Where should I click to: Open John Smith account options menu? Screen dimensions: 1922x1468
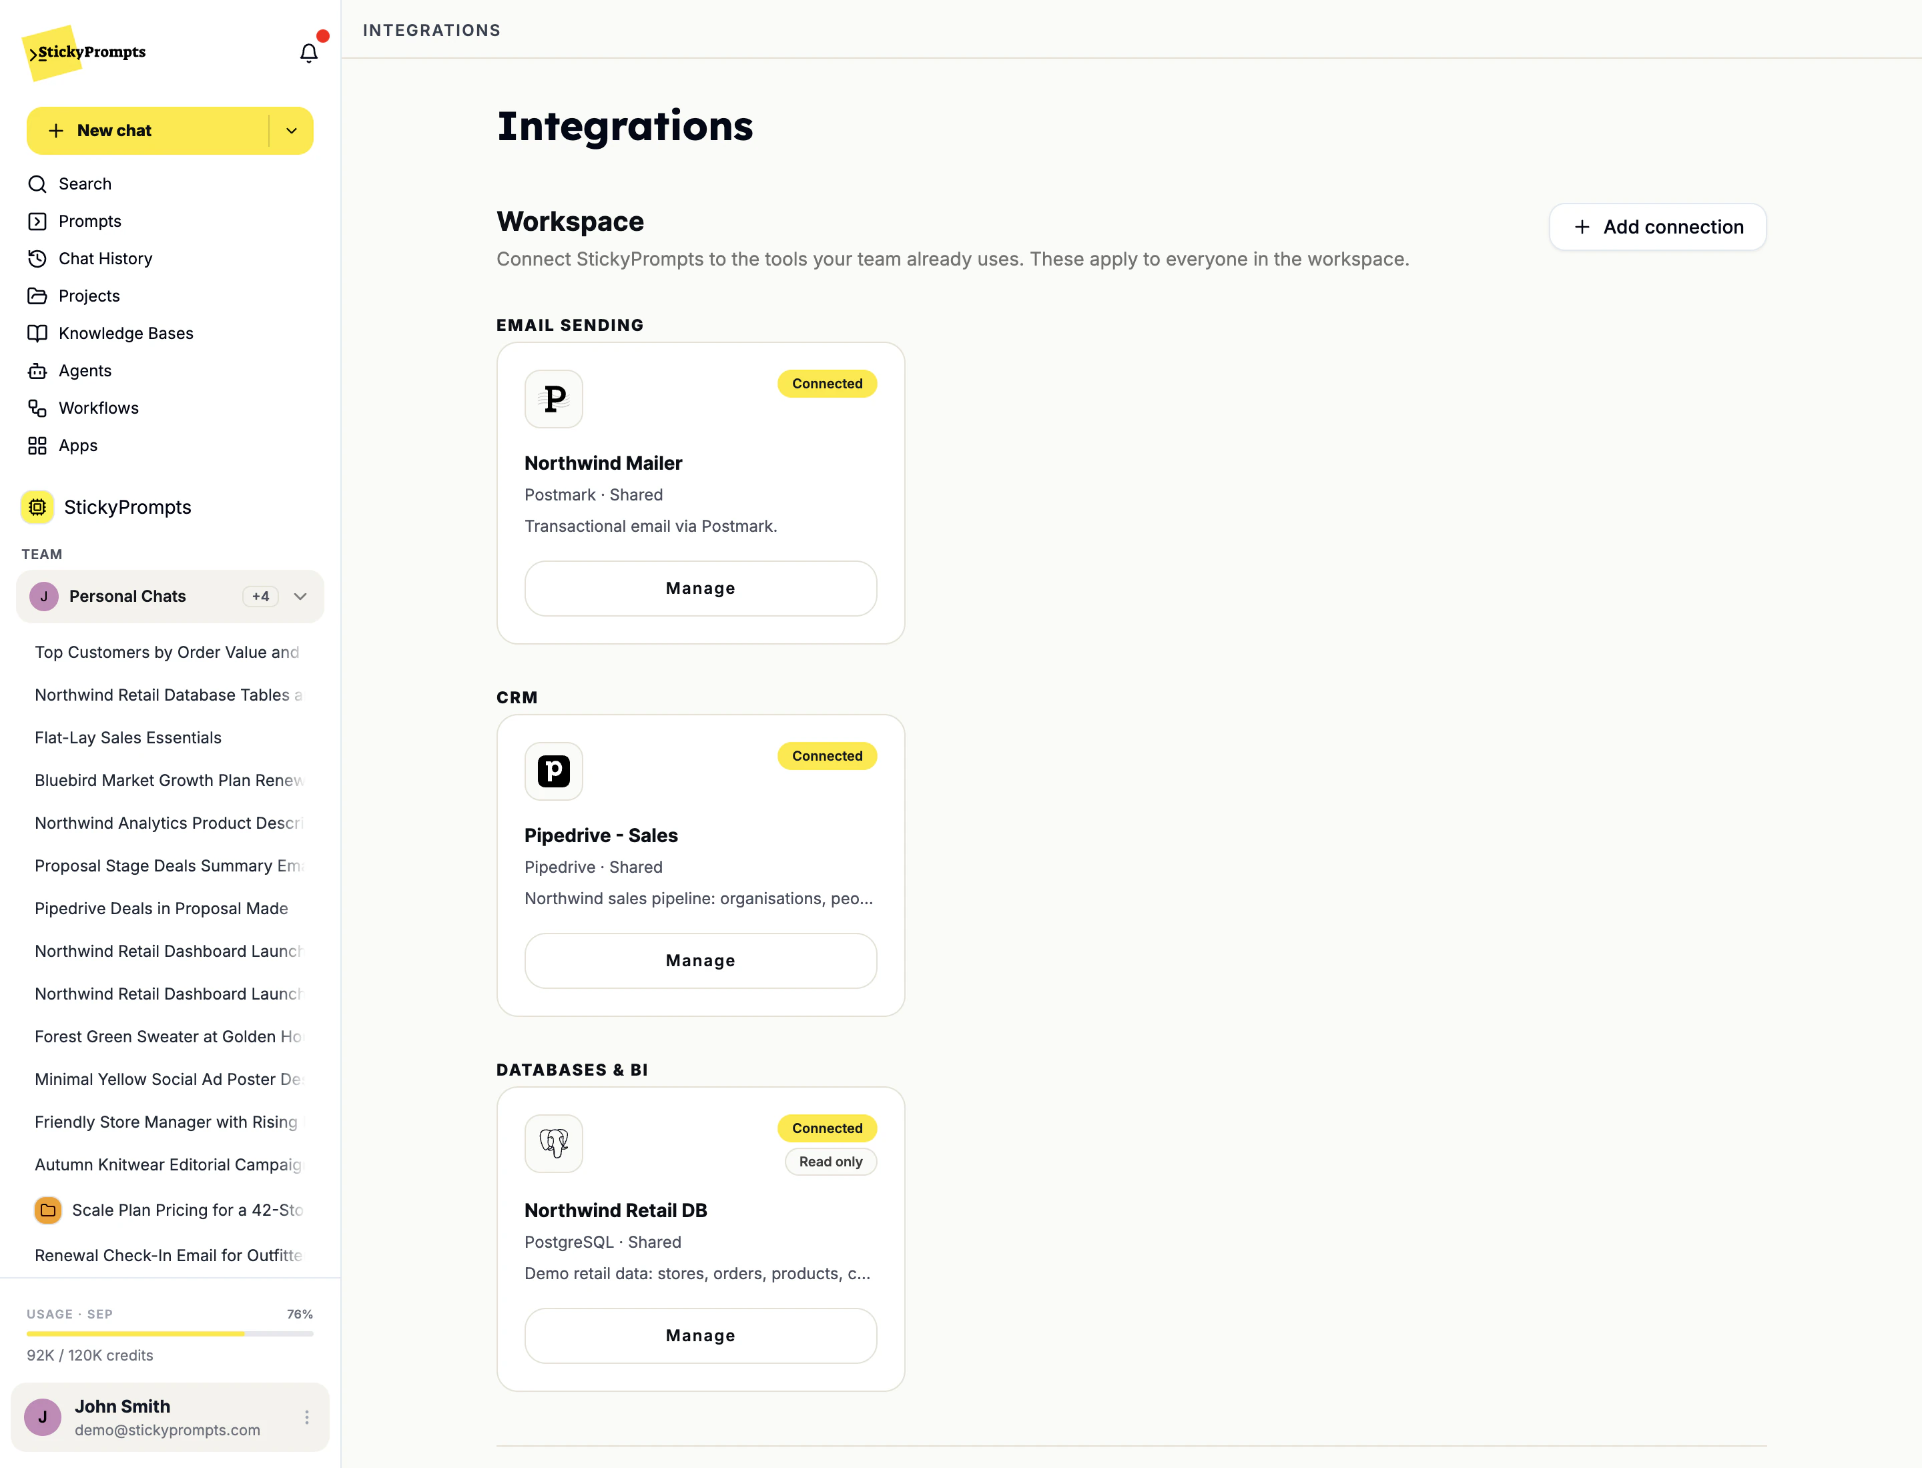[x=307, y=1417]
